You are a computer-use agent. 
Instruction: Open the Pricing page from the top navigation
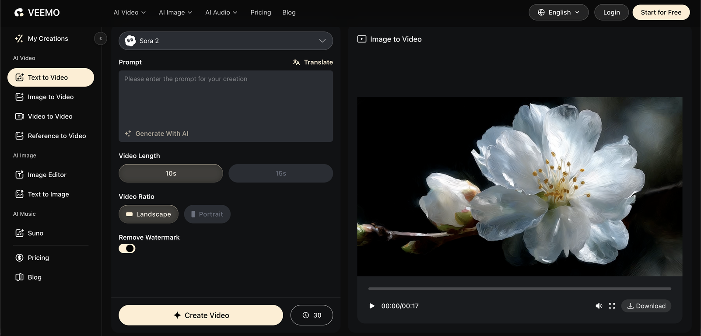(260, 12)
